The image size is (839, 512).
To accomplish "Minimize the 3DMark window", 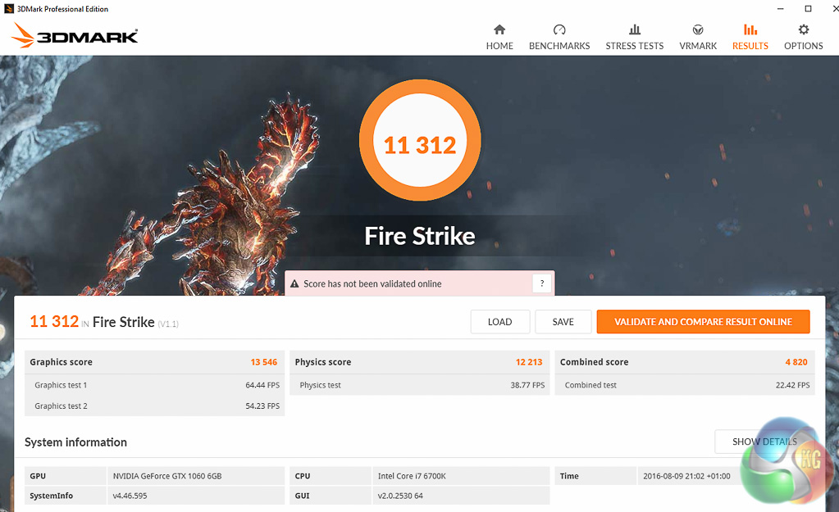I will 780,8.
